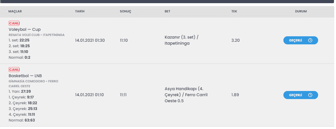Screen dimensions: 336x129
Task: Open the Voleybol — Cup match title
Action: coord(25,29)
